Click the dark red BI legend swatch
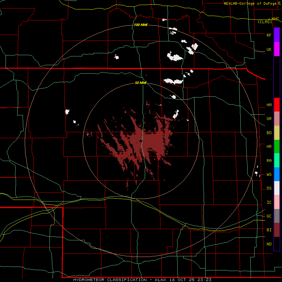Image resolution: width=282 pixels, height=282 pixels. point(277,230)
